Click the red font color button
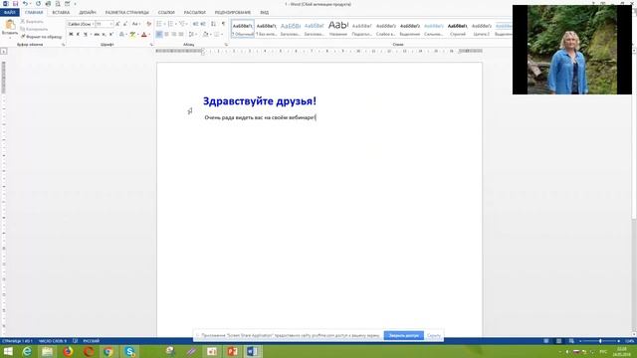Screen dimensions: 637x358 coord(143,35)
